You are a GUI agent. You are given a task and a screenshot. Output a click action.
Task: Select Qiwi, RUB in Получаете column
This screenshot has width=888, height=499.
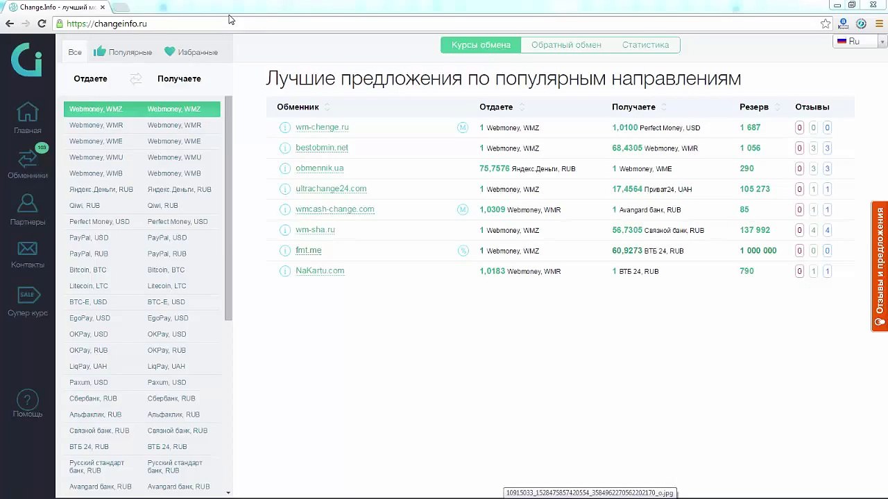pos(163,206)
